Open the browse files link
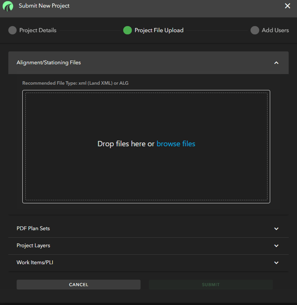 point(176,144)
